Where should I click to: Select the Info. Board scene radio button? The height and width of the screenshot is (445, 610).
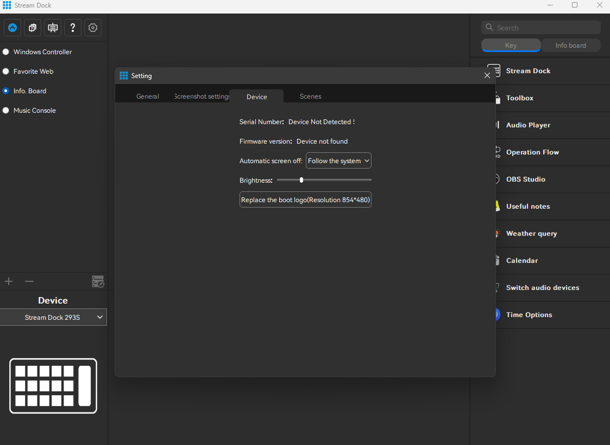coord(6,91)
